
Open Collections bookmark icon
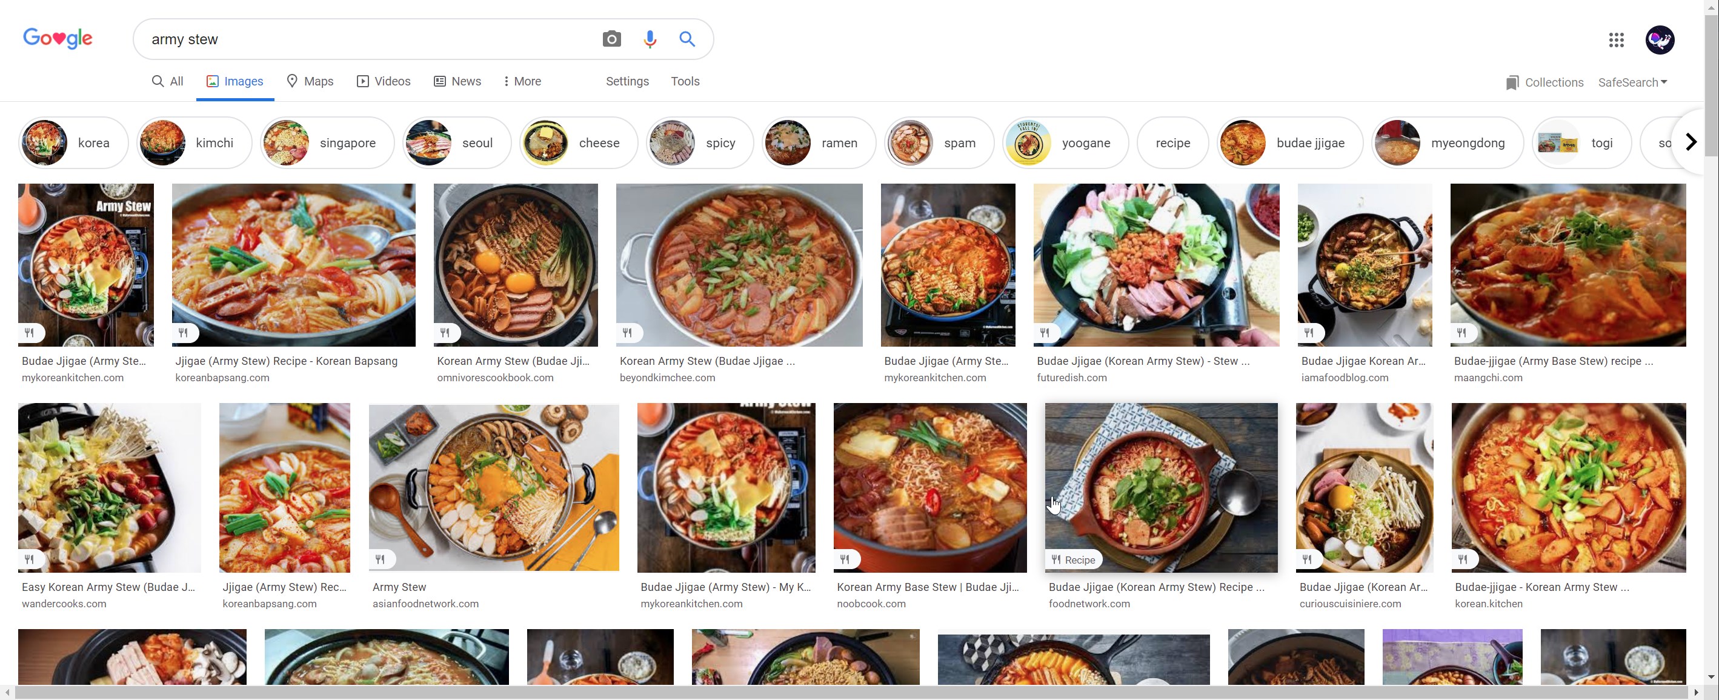coord(1512,83)
